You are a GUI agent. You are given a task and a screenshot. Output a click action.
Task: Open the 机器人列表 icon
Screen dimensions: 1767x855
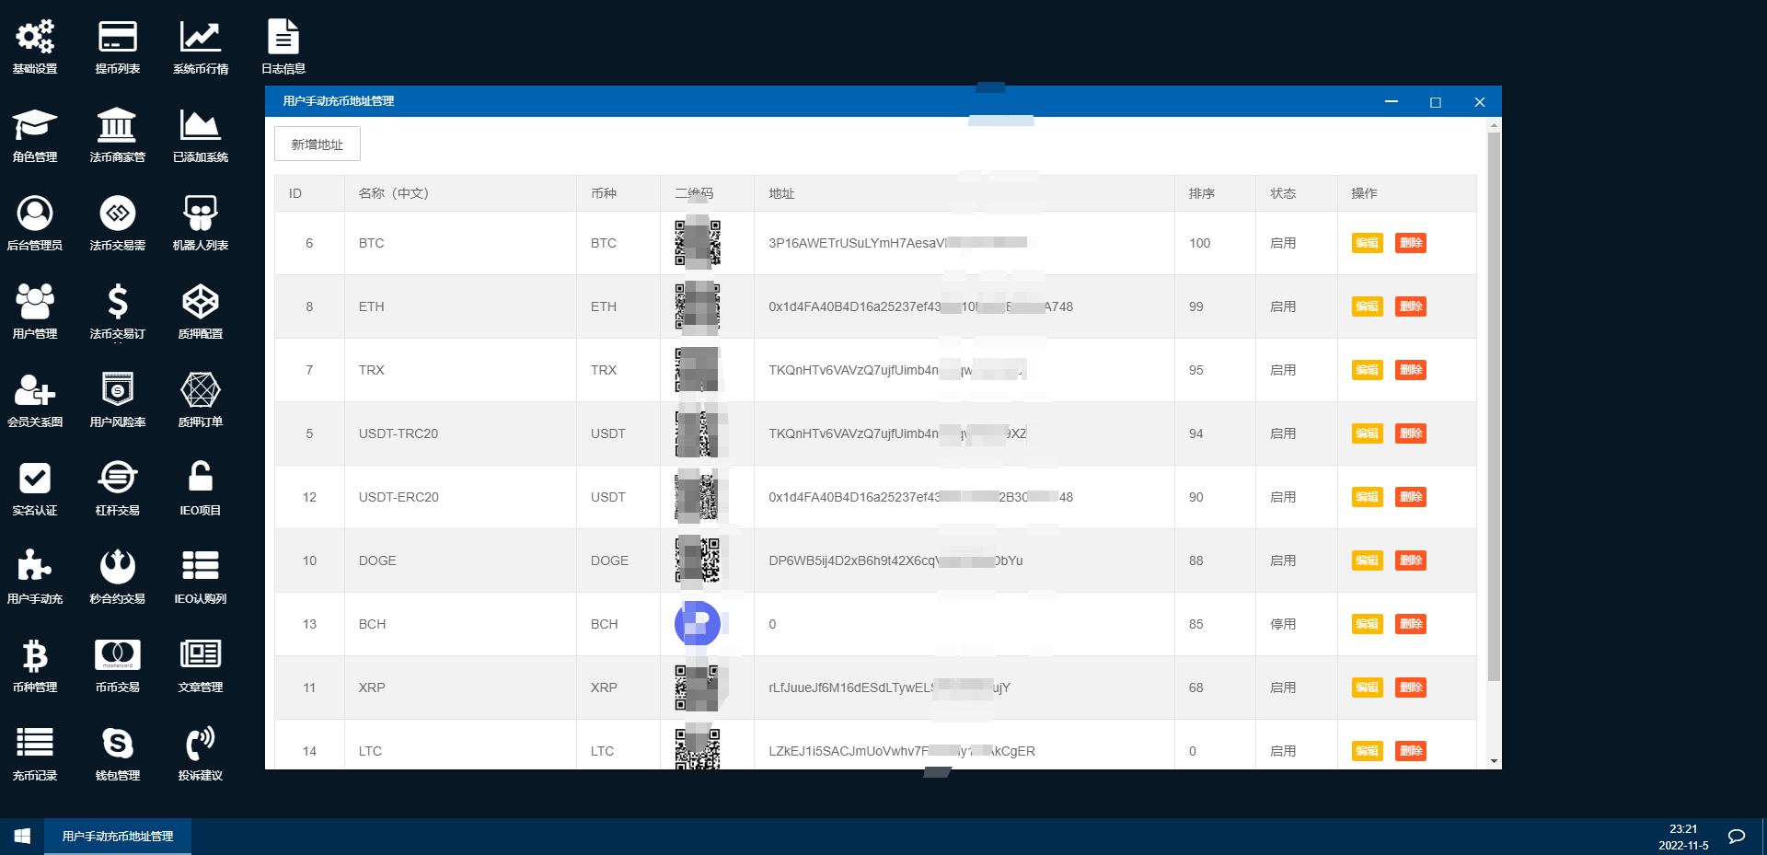click(x=201, y=214)
